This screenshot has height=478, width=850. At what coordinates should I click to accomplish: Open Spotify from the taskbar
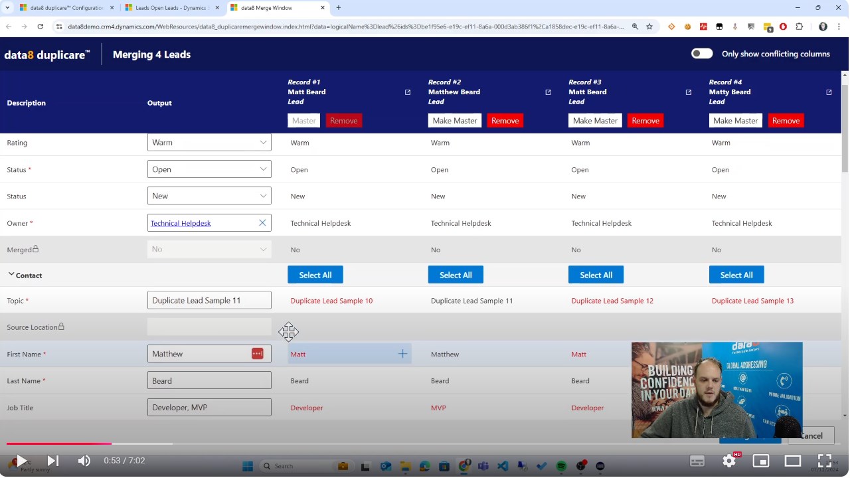[560, 466]
